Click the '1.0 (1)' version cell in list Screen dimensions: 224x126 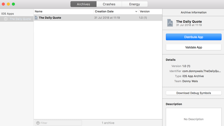click(143, 18)
